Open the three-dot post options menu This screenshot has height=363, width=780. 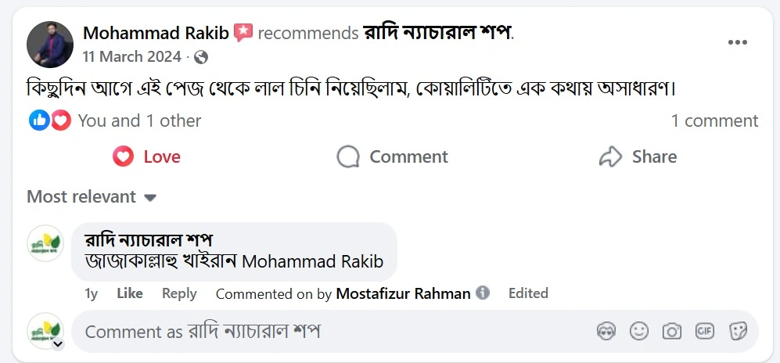(737, 42)
